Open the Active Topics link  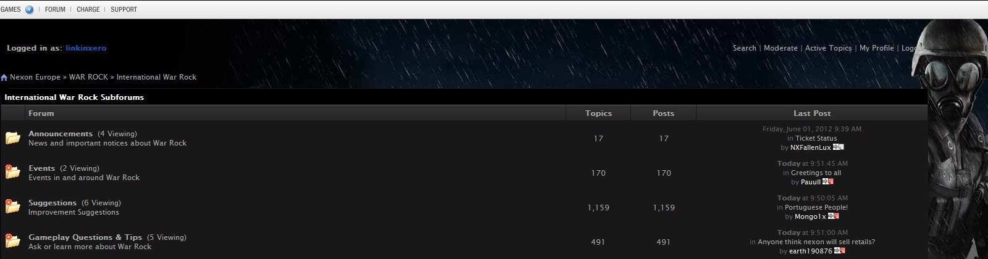pos(829,48)
